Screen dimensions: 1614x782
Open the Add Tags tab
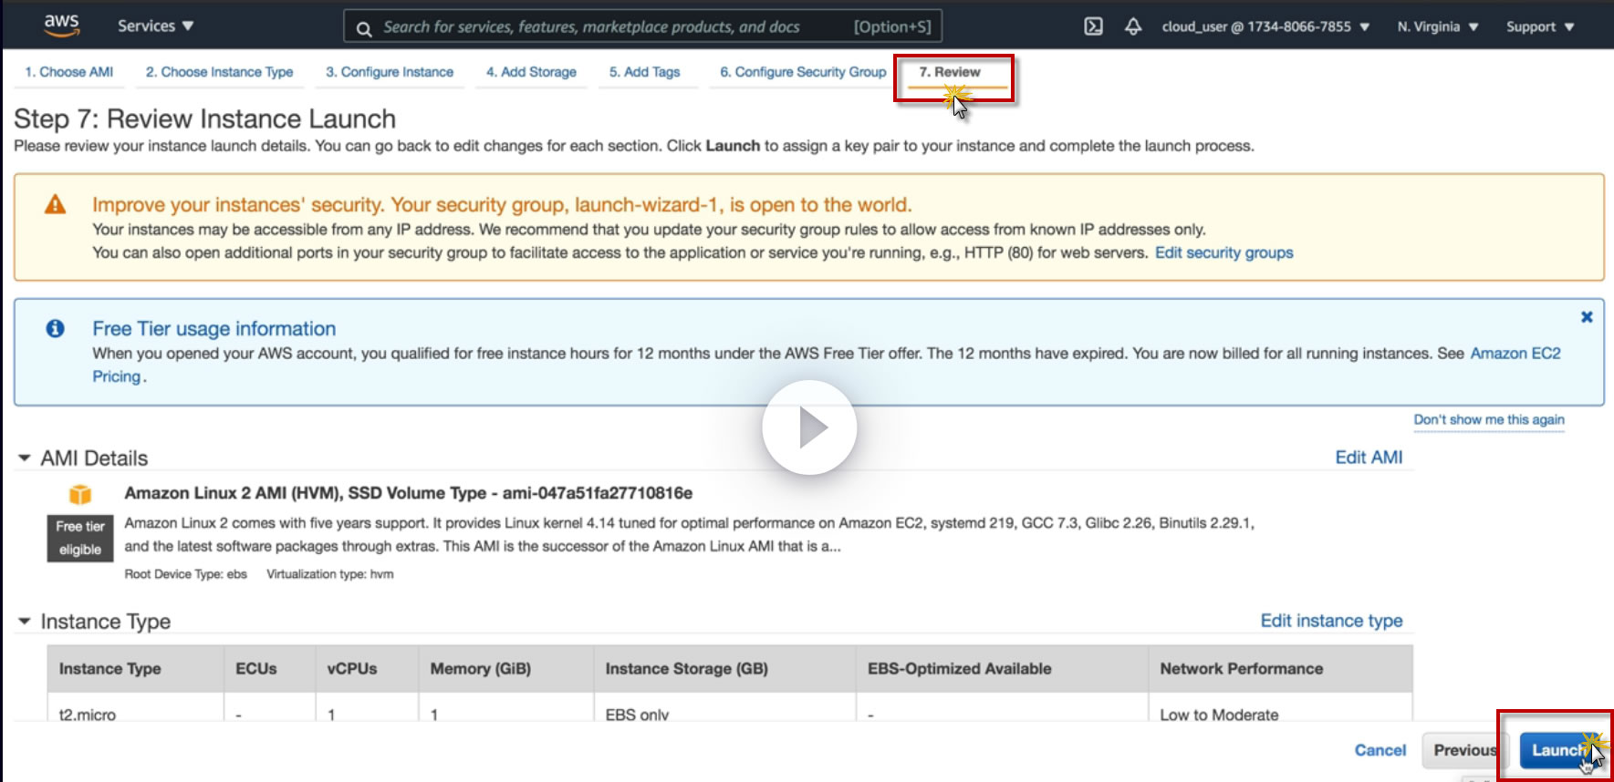(x=644, y=72)
